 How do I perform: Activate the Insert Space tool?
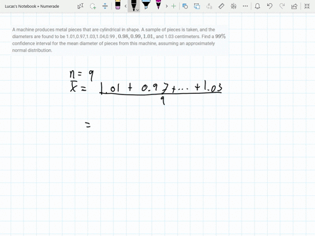pyautogui.click(x=105, y=6)
